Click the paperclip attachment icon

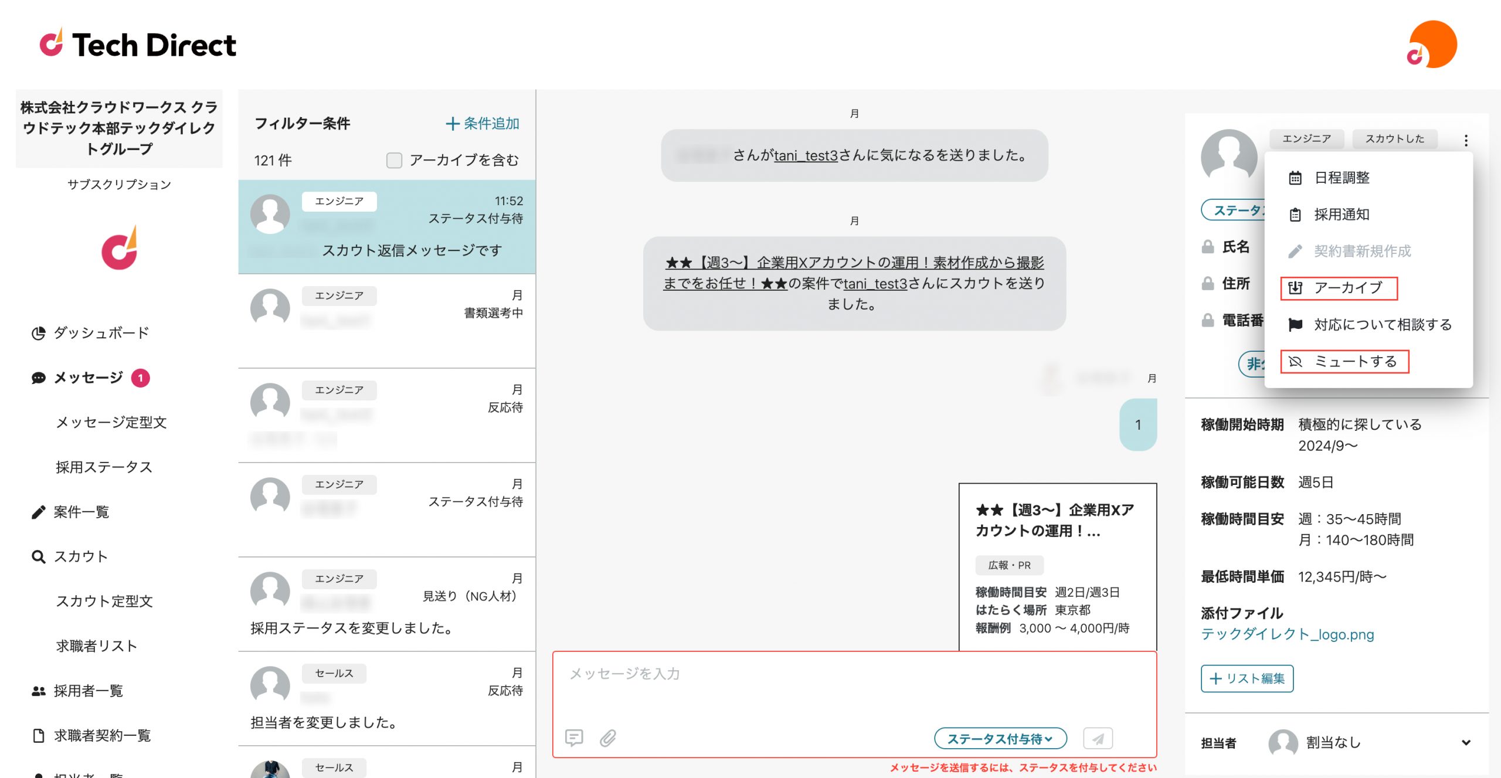point(608,738)
